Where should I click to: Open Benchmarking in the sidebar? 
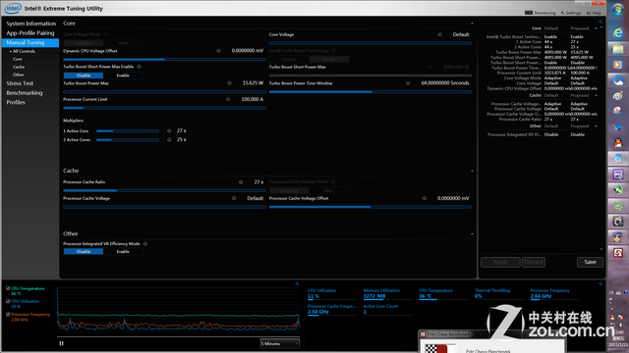coord(24,93)
